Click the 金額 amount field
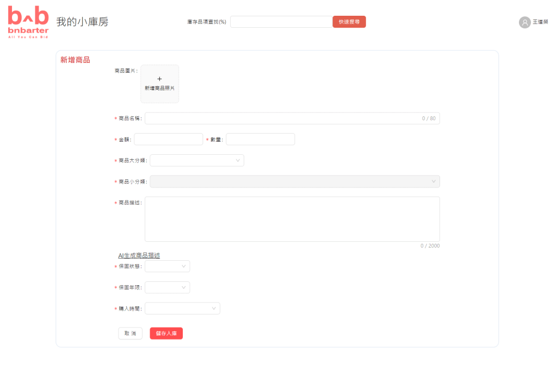This screenshot has width=557, height=365. click(168, 140)
